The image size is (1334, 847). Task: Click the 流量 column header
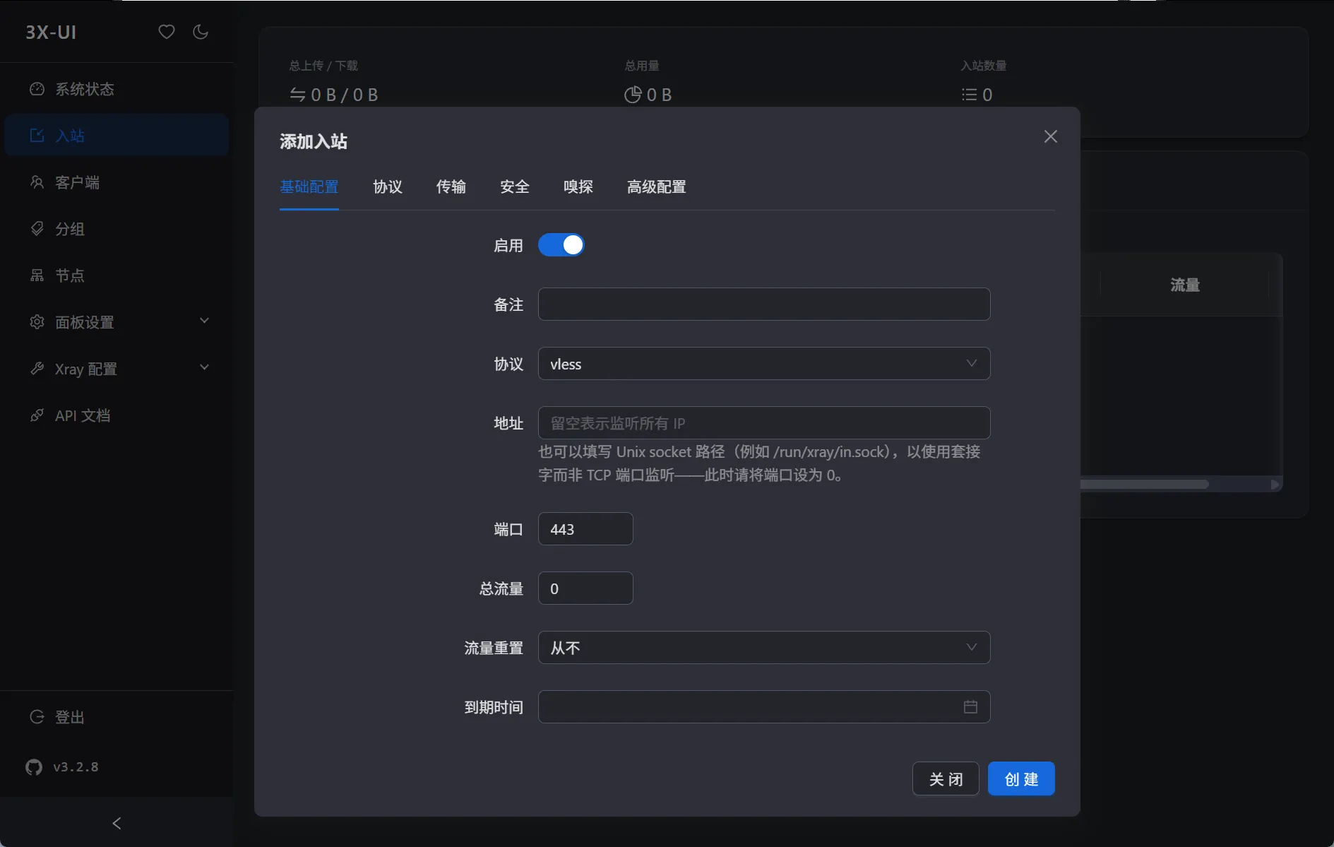pyautogui.click(x=1185, y=285)
